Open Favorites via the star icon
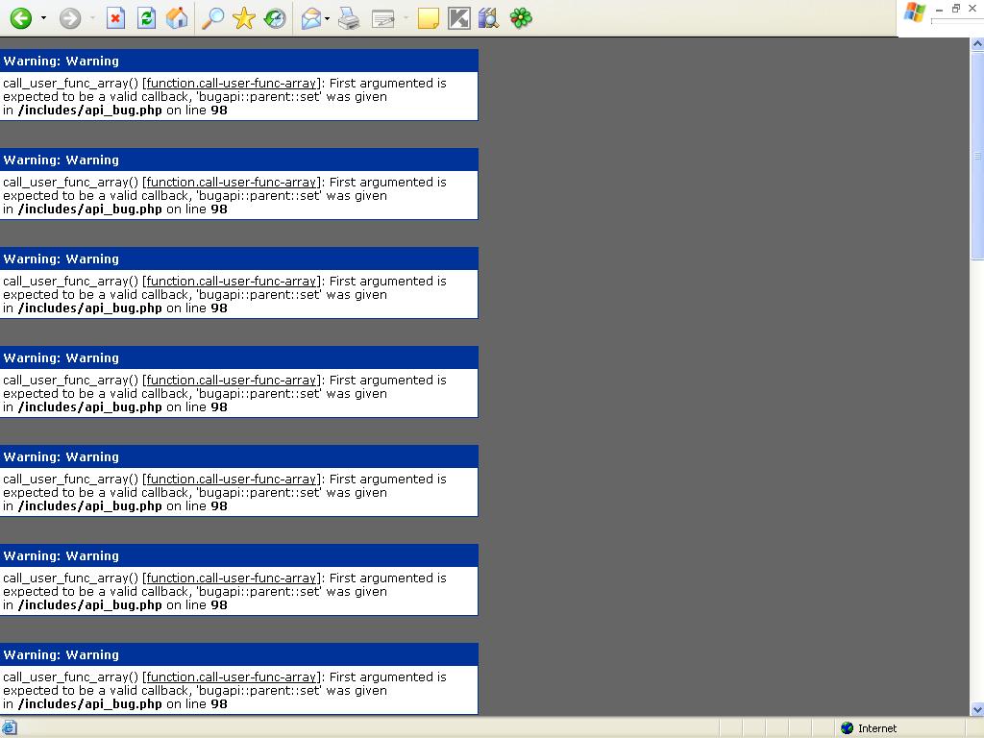Viewport: 984px width, 738px height. (x=244, y=18)
